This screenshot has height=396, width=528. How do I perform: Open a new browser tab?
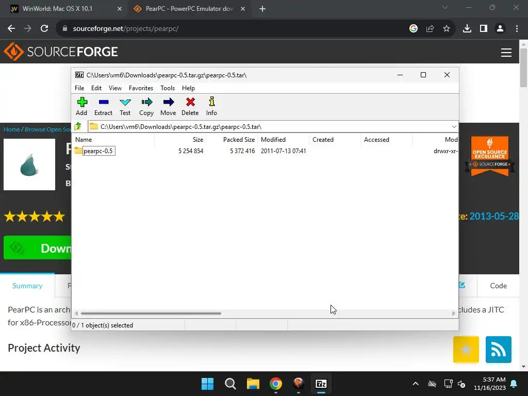[262, 9]
